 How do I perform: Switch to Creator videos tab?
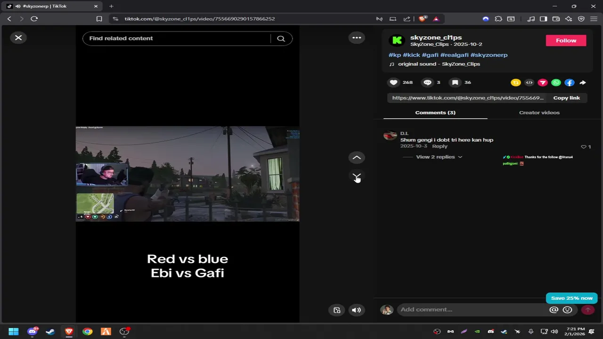(x=539, y=113)
